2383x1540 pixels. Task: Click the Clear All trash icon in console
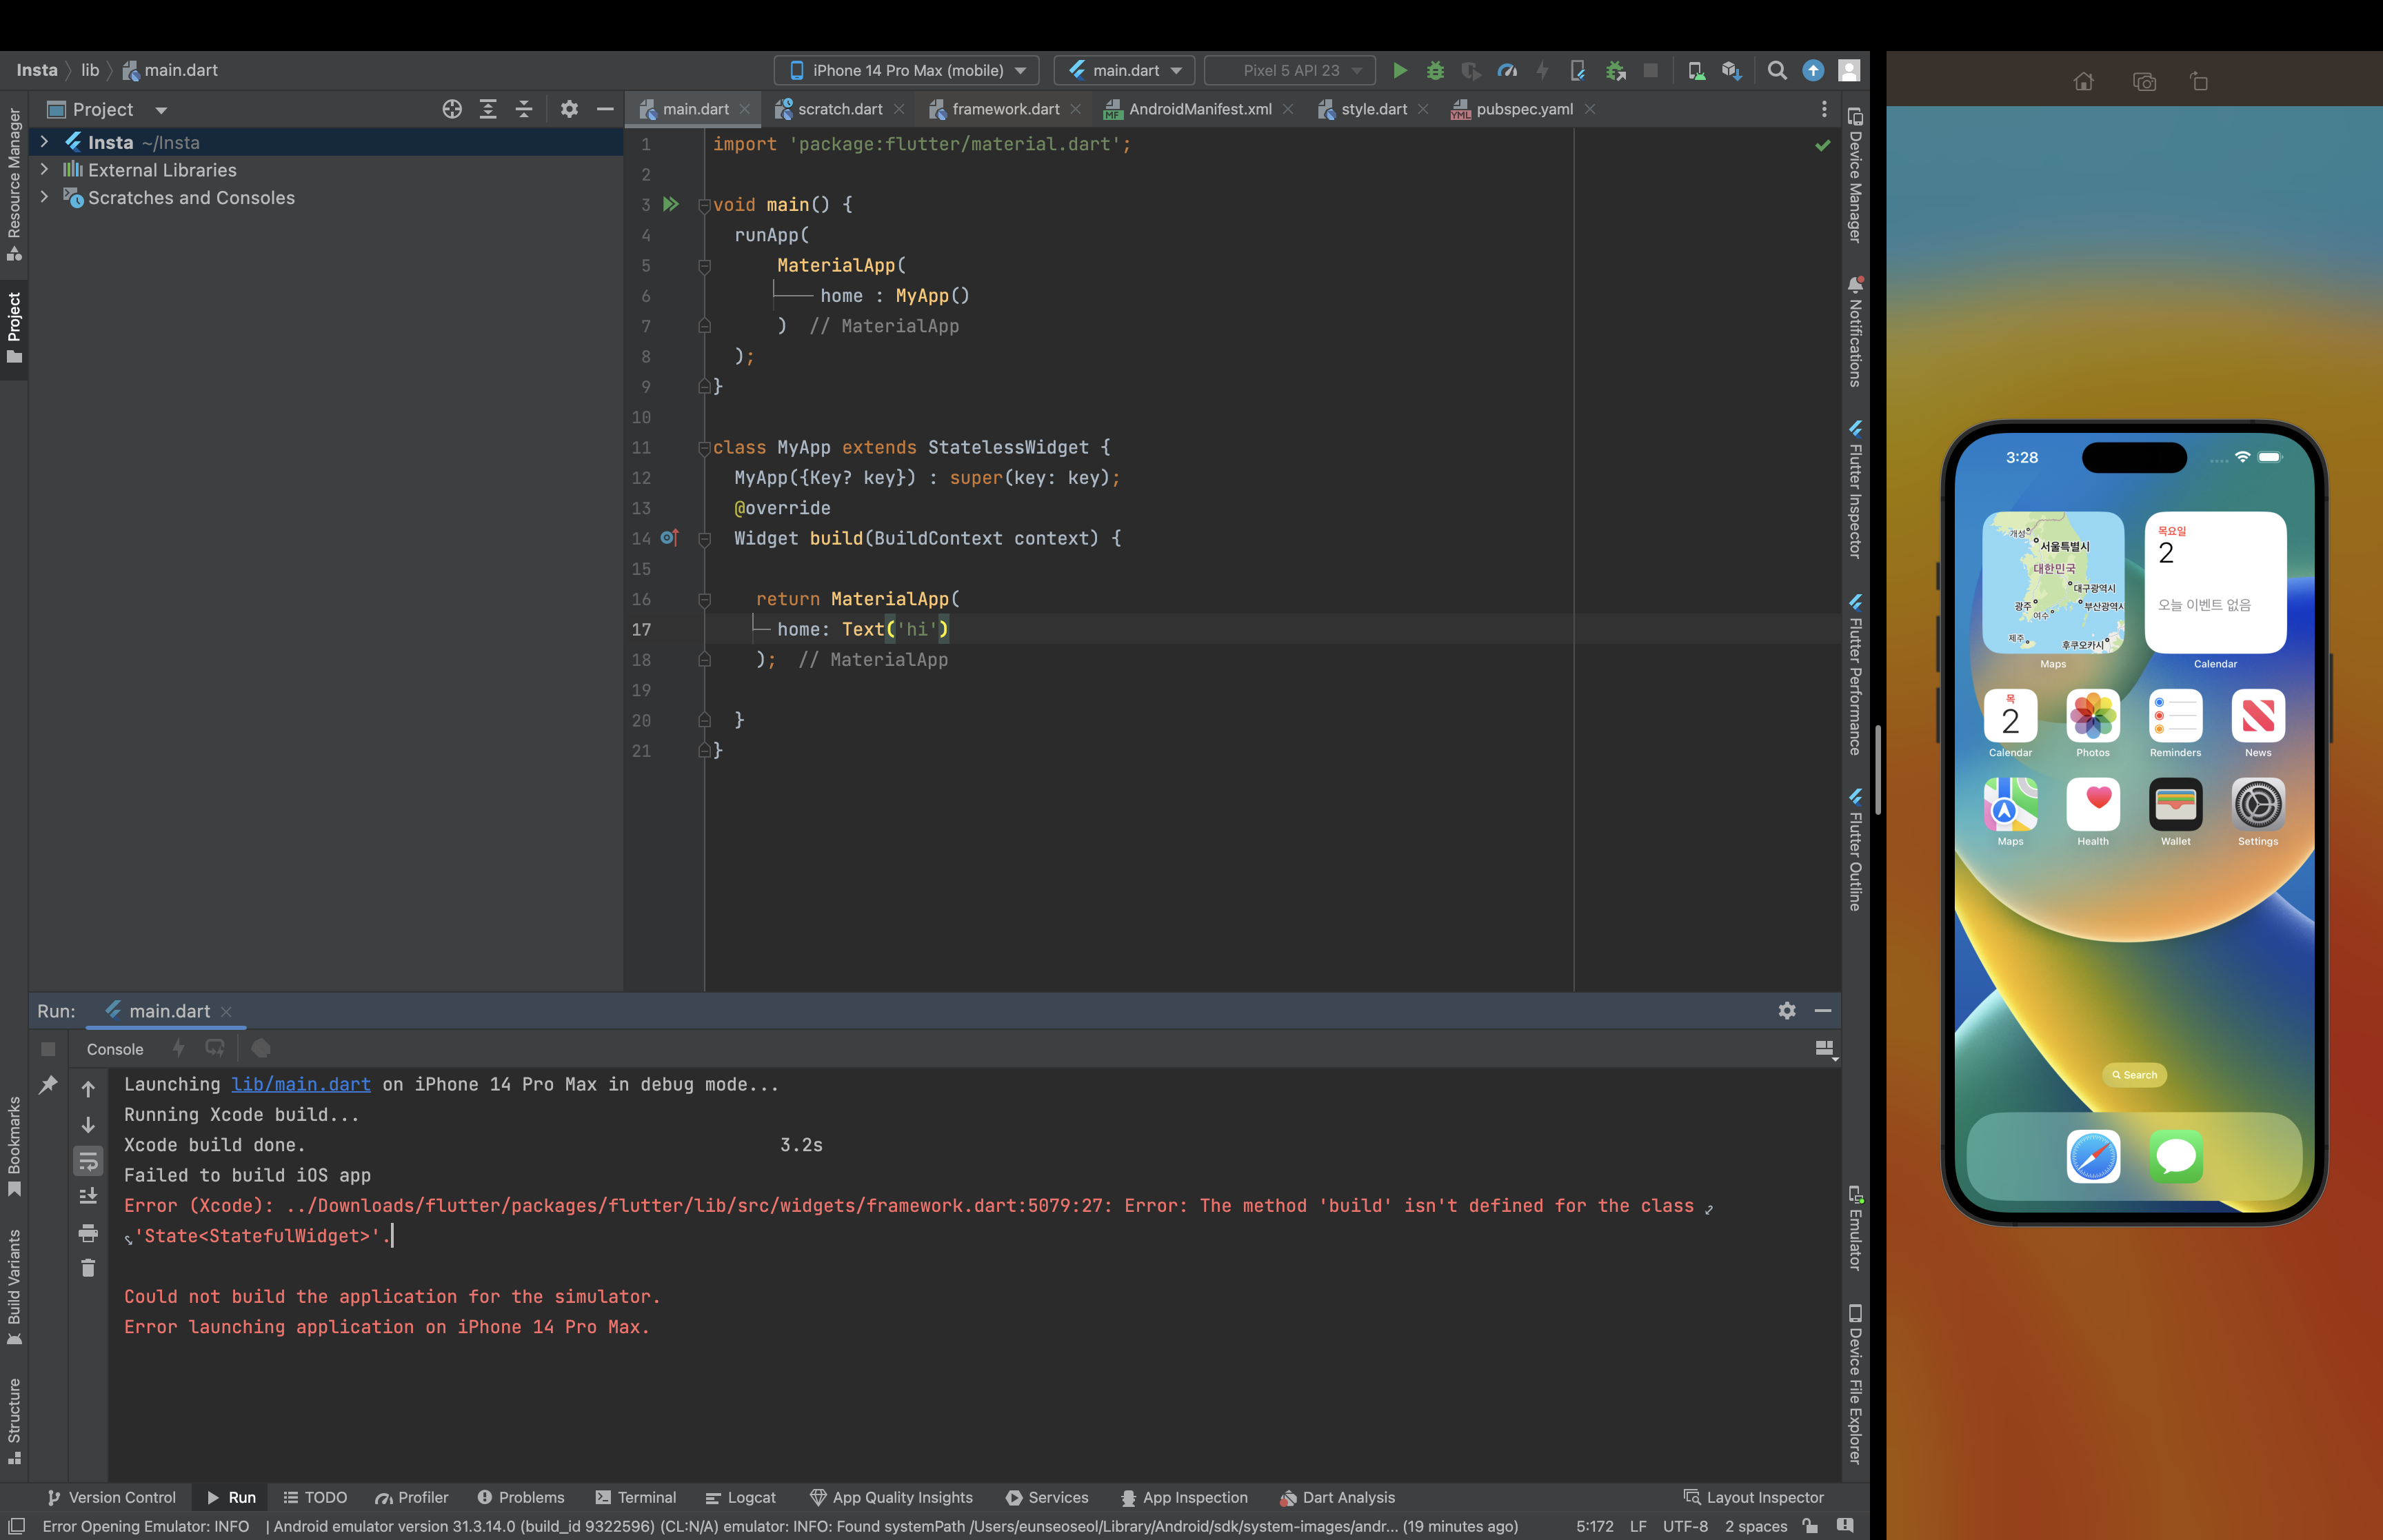(x=88, y=1269)
